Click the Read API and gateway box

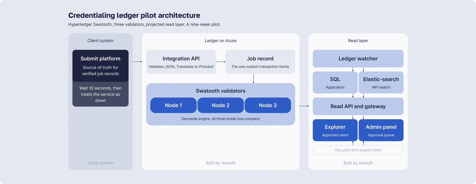(x=358, y=106)
